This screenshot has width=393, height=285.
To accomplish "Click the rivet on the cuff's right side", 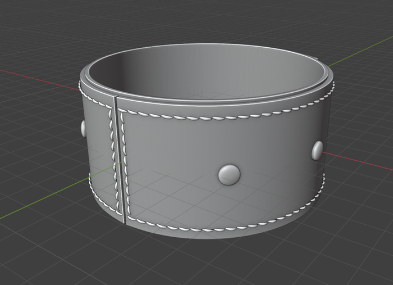I will 318,150.
